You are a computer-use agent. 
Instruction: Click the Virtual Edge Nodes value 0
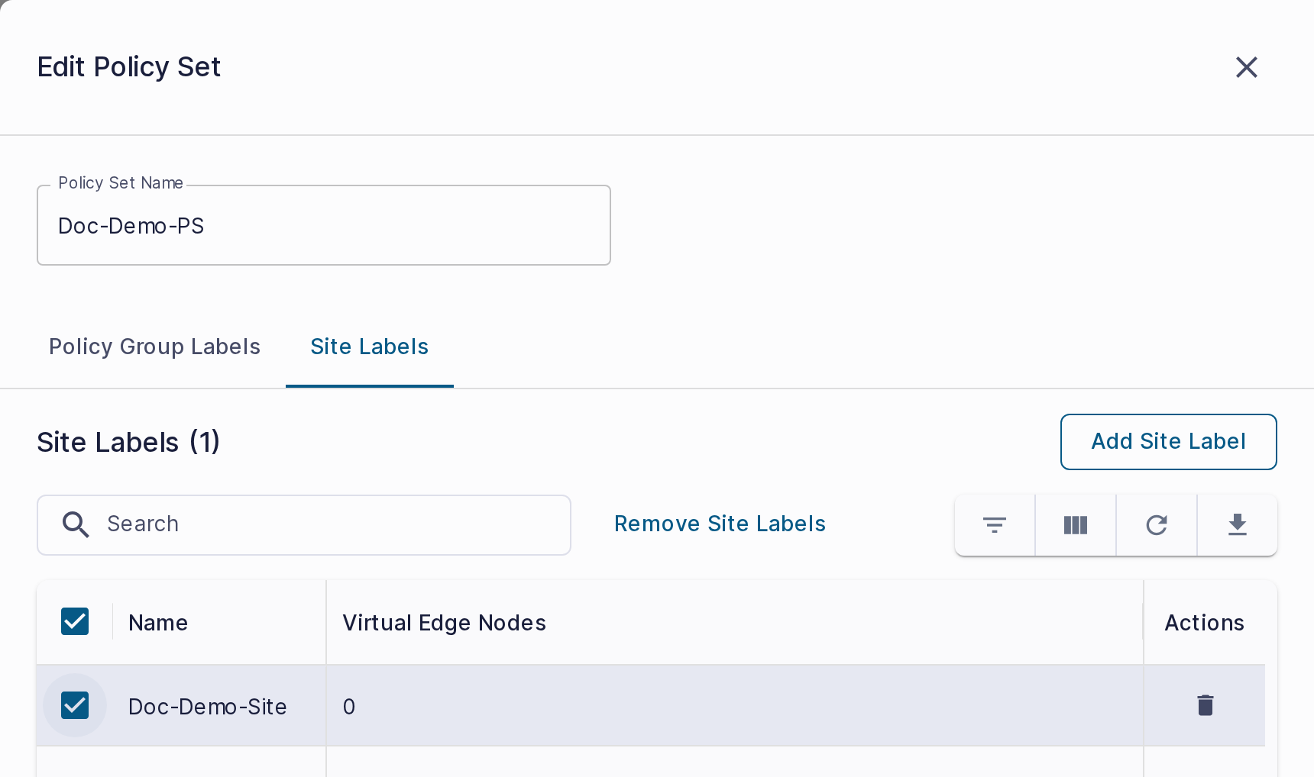tap(349, 707)
